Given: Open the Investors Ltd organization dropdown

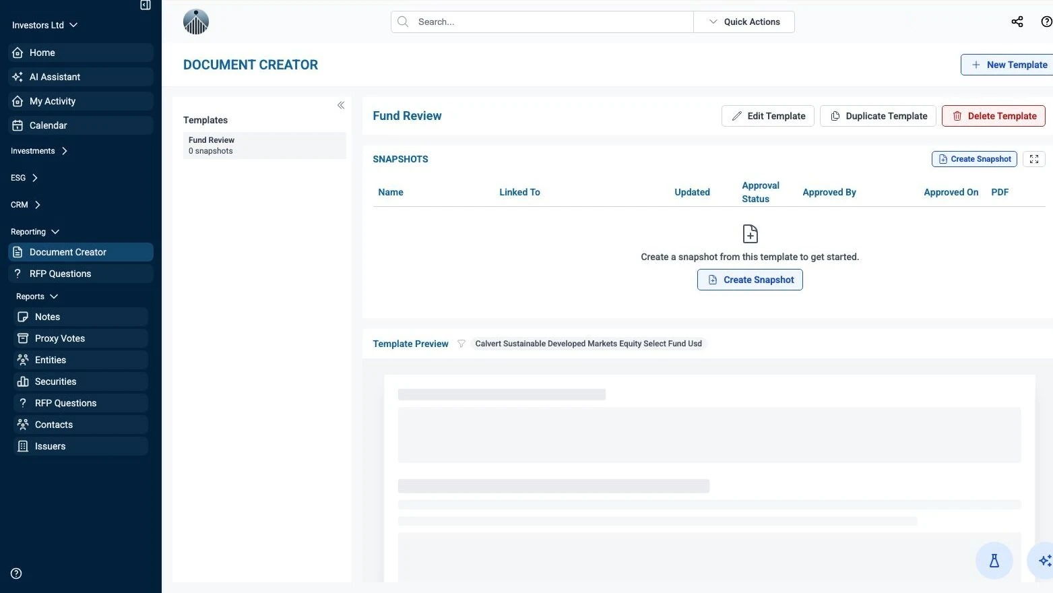Looking at the screenshot, I should point(44,25).
